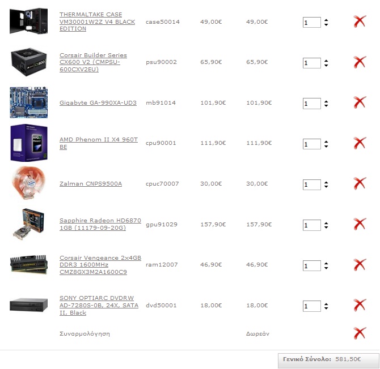380x369 pixels.
Task: Remove Zalman CNPS9500A cooler with red X
Action: coord(360,183)
